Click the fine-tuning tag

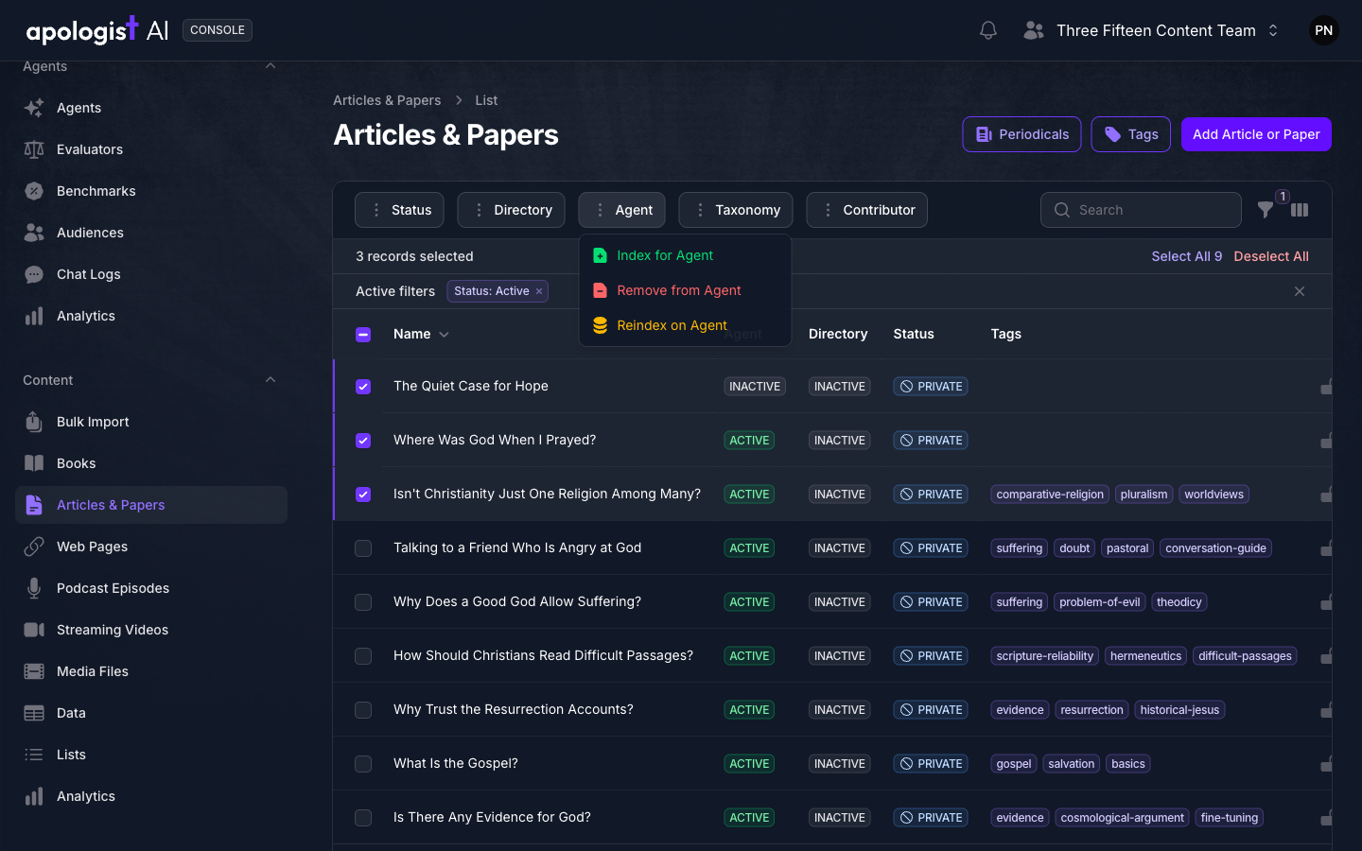click(1230, 818)
